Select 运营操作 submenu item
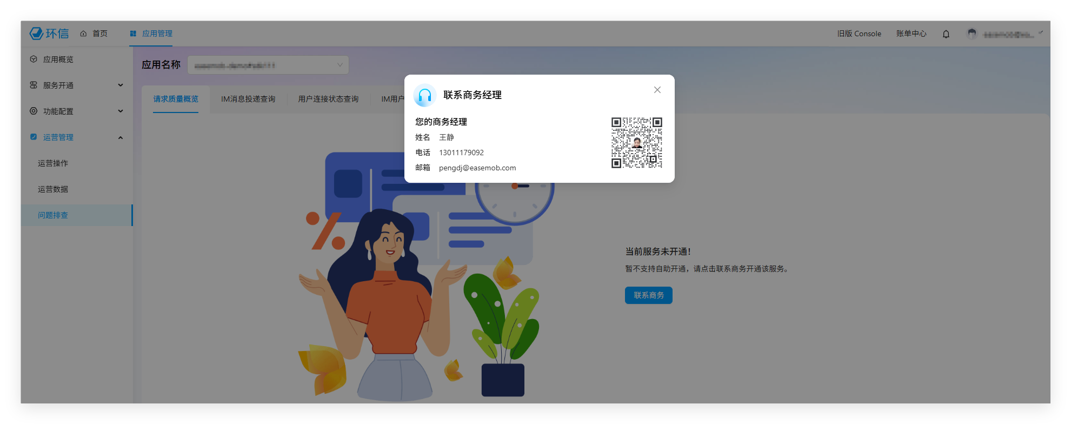The width and height of the screenshot is (1071, 424). [53, 163]
